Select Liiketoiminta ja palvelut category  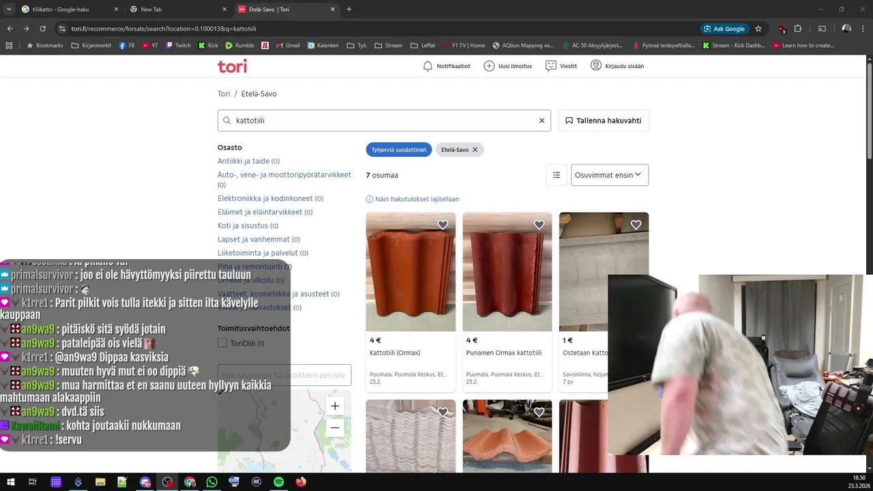[258, 253]
